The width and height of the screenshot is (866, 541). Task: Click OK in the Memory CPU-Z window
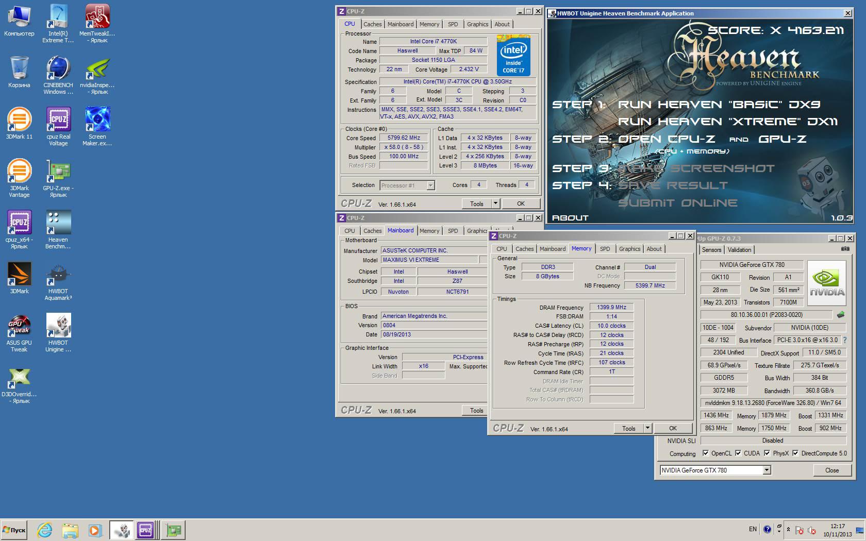[673, 428]
